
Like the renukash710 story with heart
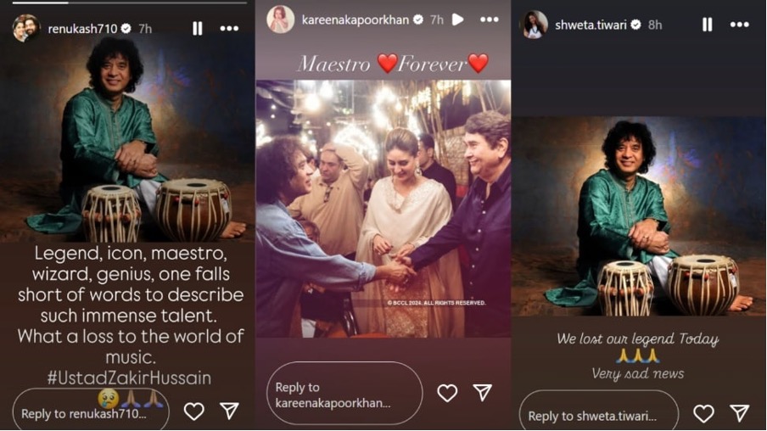pos(194,411)
